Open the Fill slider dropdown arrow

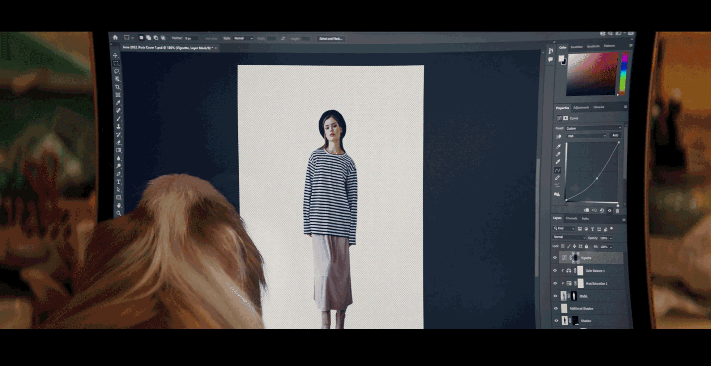(611, 247)
